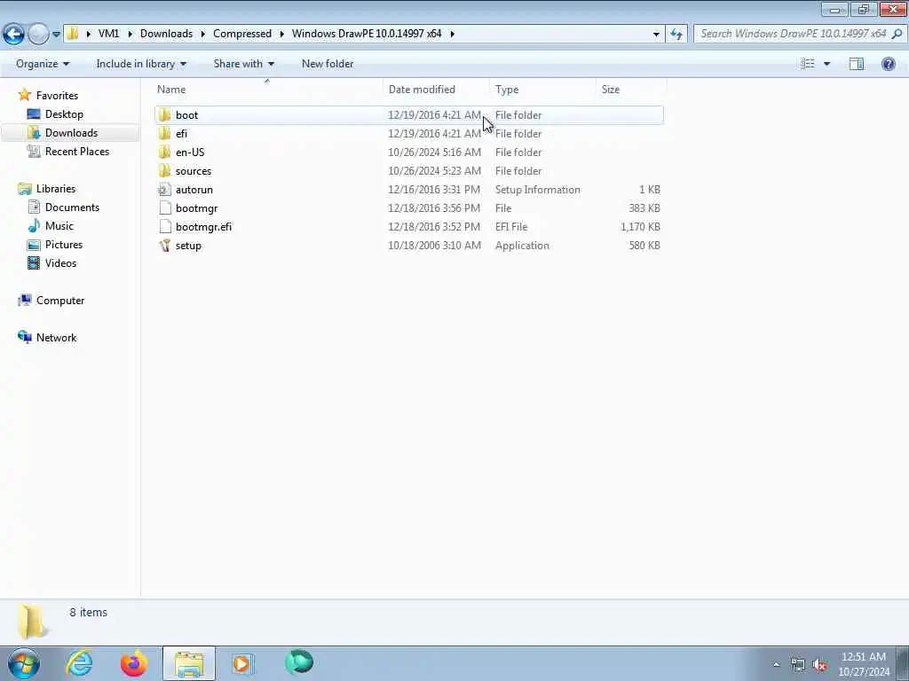This screenshot has height=681, width=909.
Task: Open the green round taskbar app
Action: tap(299, 662)
